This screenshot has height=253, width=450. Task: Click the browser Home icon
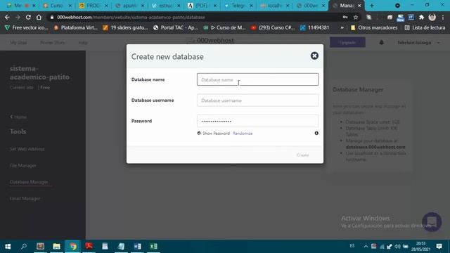(39, 17)
